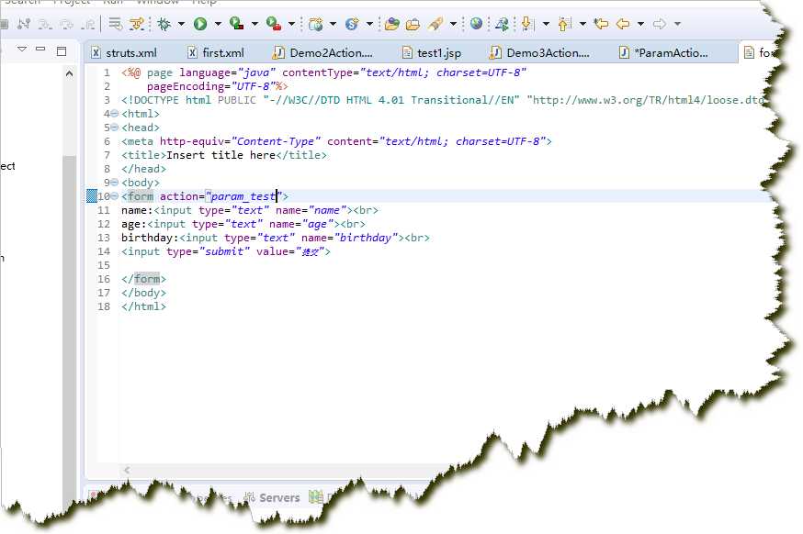Viewport: 803px width, 534px height.
Task: Click the Open Type icon
Action: pos(392,24)
